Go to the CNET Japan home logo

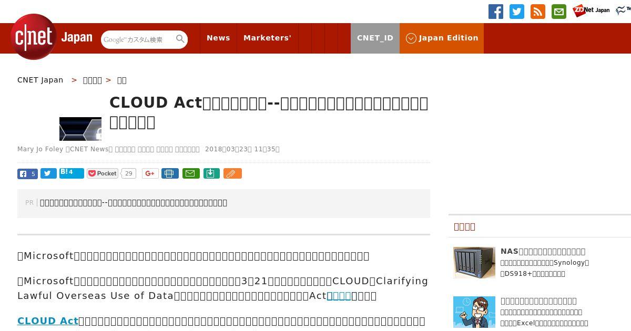[52, 37]
